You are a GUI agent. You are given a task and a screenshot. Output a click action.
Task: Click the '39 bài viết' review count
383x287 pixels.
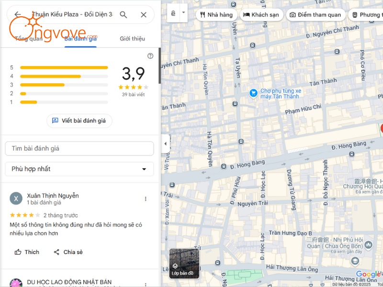click(x=134, y=95)
